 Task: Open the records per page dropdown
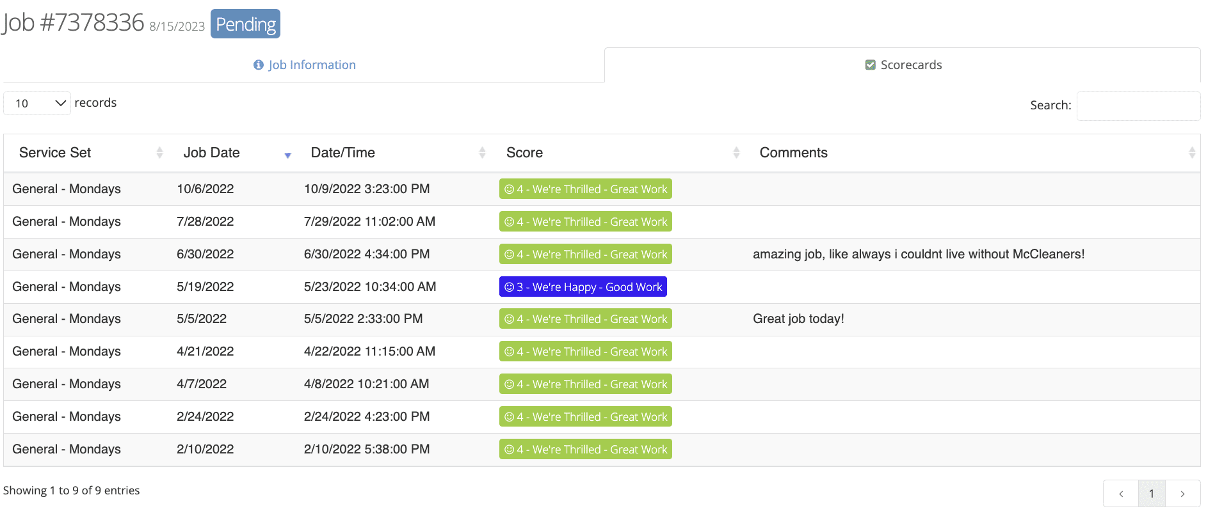pos(37,104)
